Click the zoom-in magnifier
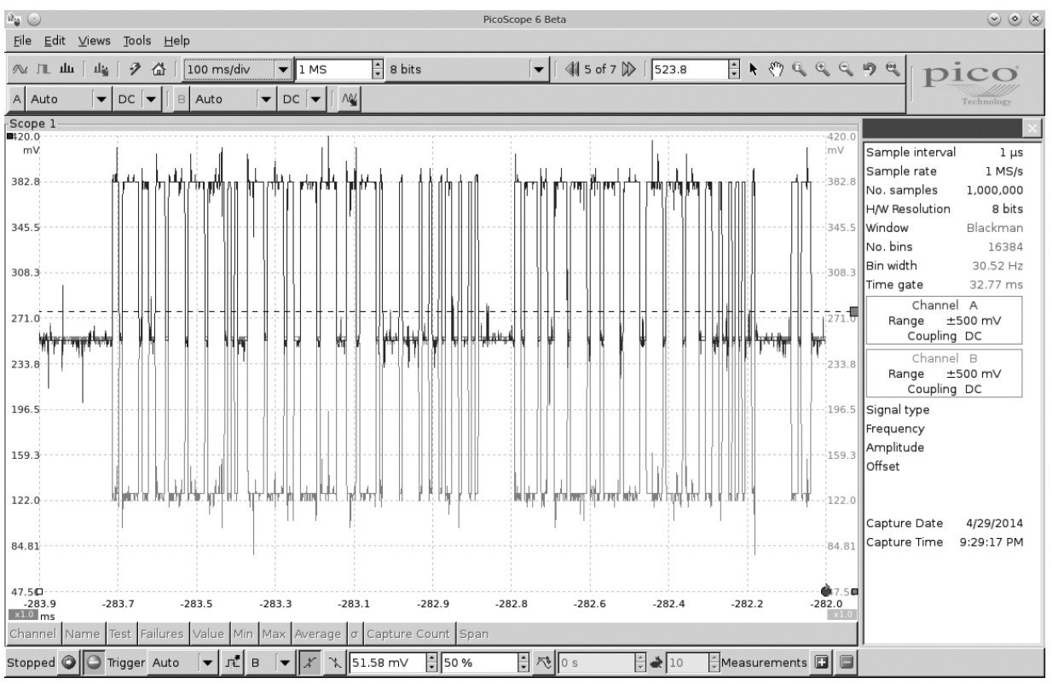Image resolution: width=1052 pixels, height=684 pixels. click(822, 69)
